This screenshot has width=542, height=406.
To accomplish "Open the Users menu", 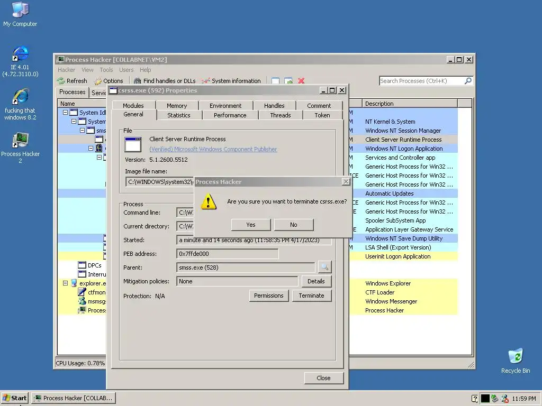I will point(126,70).
